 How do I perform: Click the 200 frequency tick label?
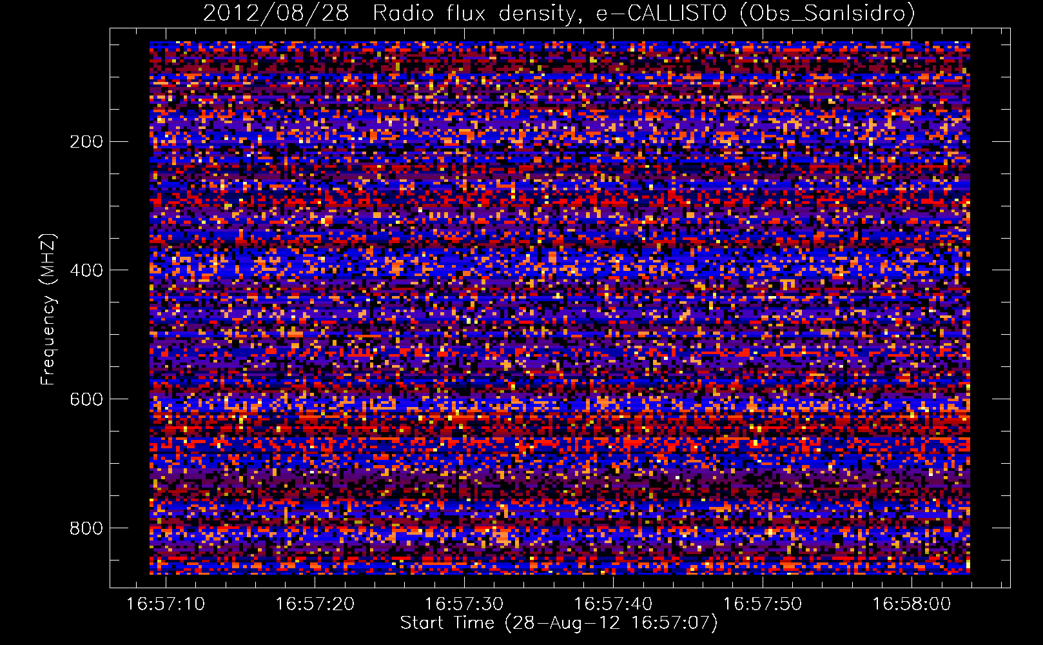point(86,142)
